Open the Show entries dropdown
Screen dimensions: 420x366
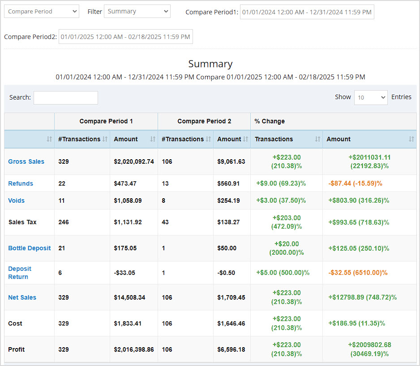[371, 97]
